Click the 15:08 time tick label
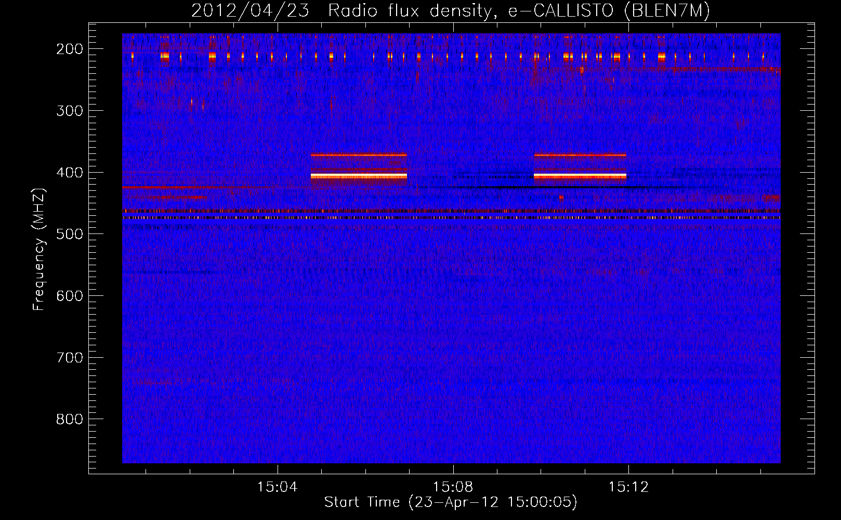 (453, 487)
